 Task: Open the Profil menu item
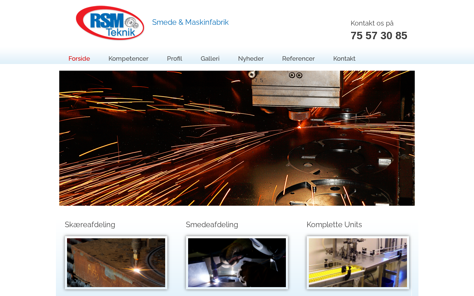174,58
